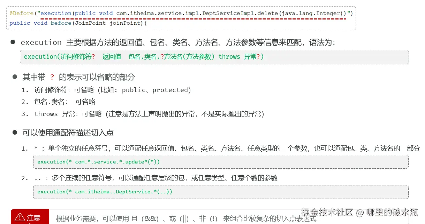Click the note text starting '根据业务需要'
425x224 pixels.
[188, 219]
